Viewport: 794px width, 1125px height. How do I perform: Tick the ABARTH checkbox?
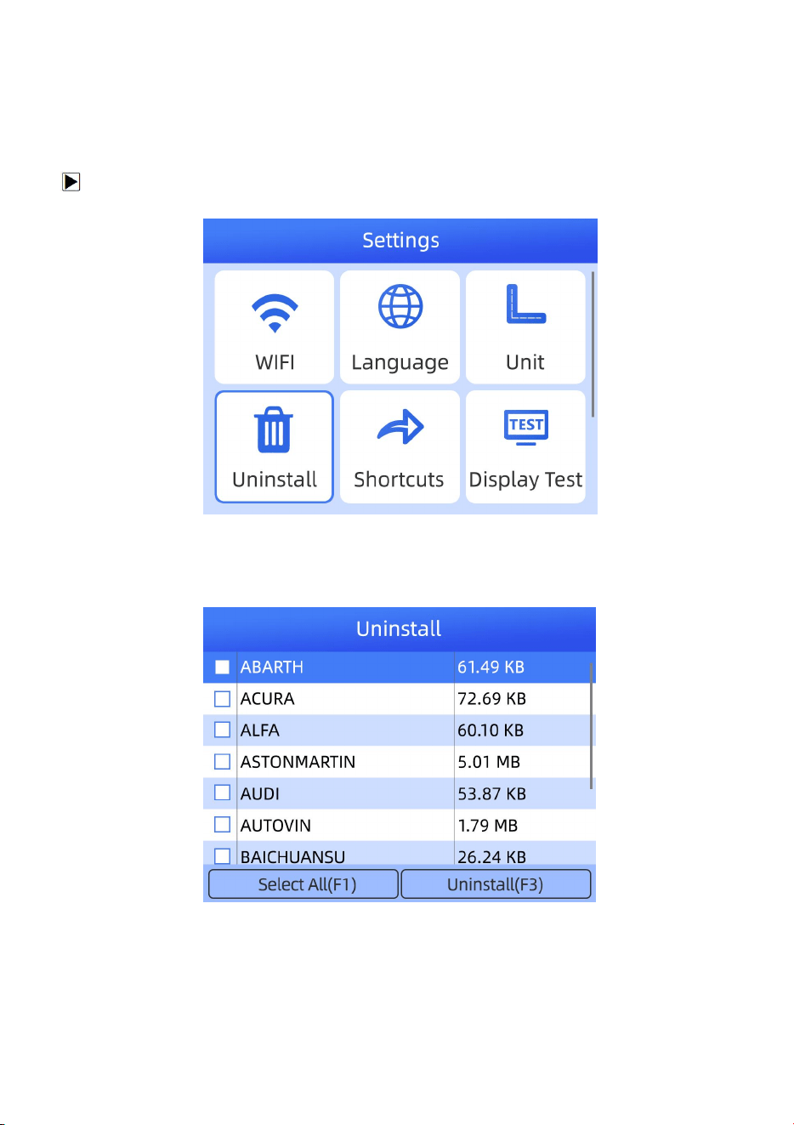tap(222, 667)
